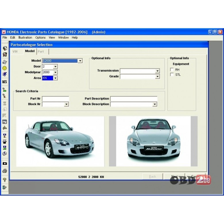Maximize the Honda Parts Catalogue window
224x224 pixels.
pos(215,32)
